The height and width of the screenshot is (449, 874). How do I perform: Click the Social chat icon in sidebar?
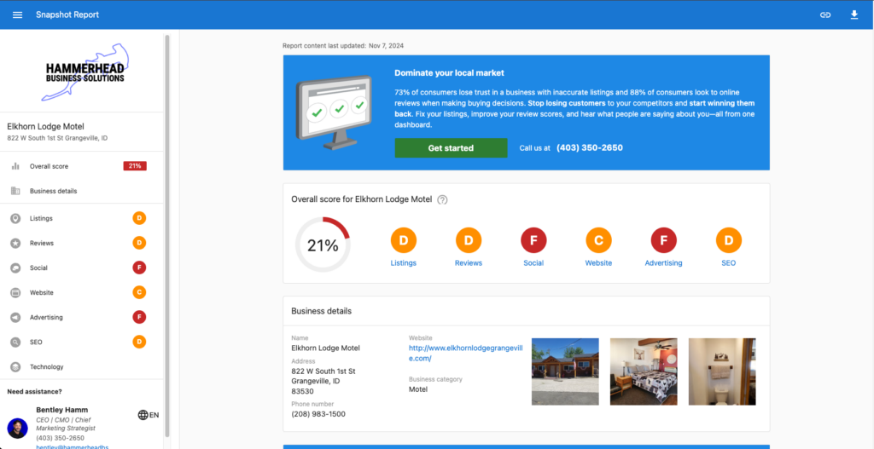point(15,268)
